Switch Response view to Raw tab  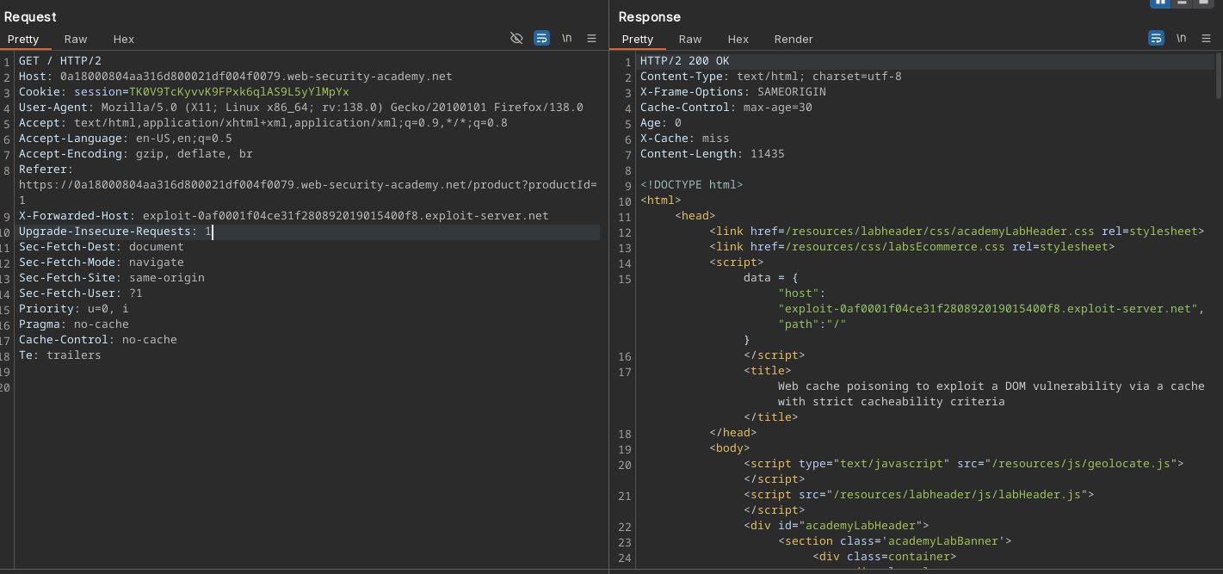[x=690, y=39]
